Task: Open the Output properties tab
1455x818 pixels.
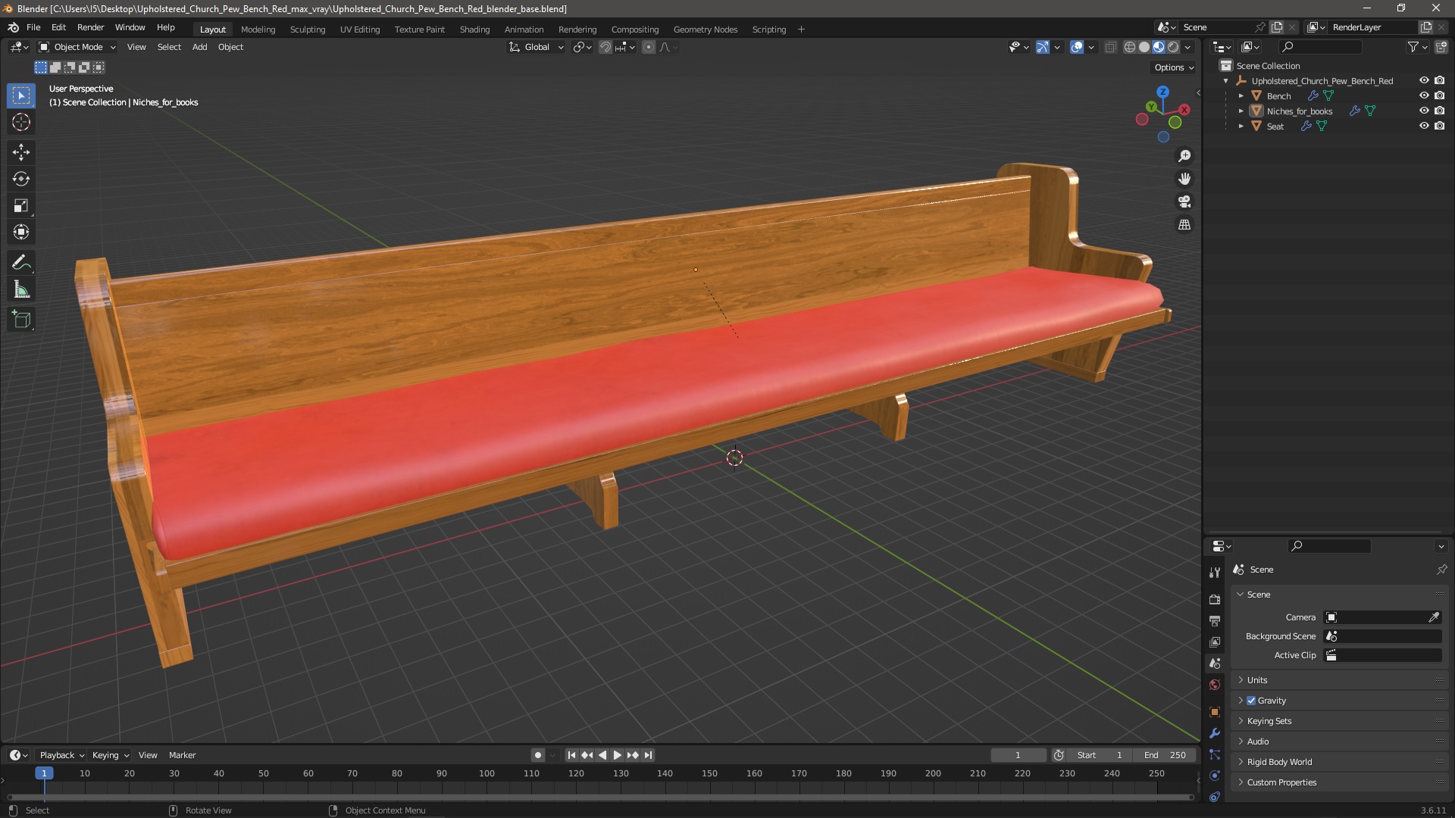Action: (1215, 620)
